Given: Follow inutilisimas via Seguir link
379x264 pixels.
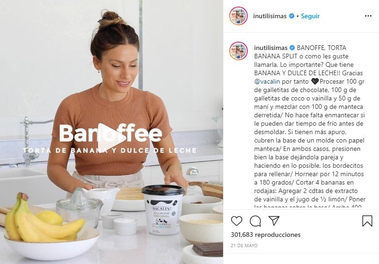Looking at the screenshot, I should click(310, 16).
